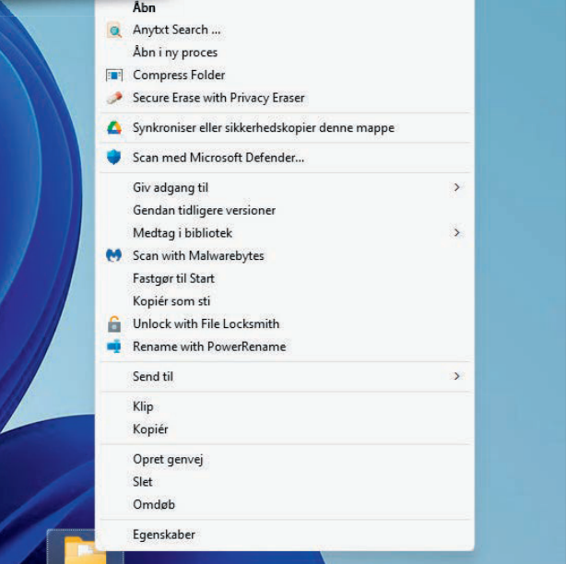Pick Kopiér som sti
Screen dimensions: 566x564
(171, 301)
